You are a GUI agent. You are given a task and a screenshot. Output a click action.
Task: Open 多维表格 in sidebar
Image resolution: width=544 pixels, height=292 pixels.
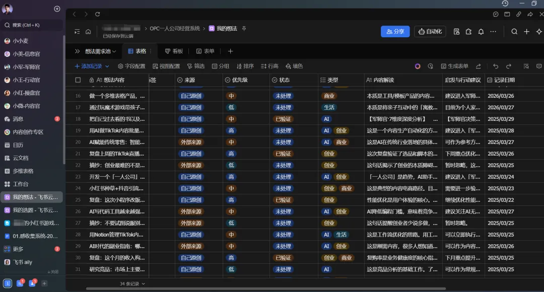tap(32, 171)
